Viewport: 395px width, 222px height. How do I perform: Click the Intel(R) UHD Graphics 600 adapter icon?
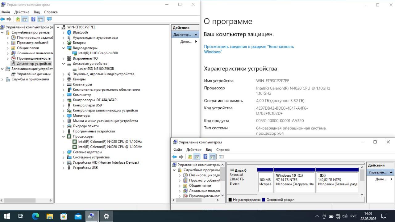click(75, 53)
